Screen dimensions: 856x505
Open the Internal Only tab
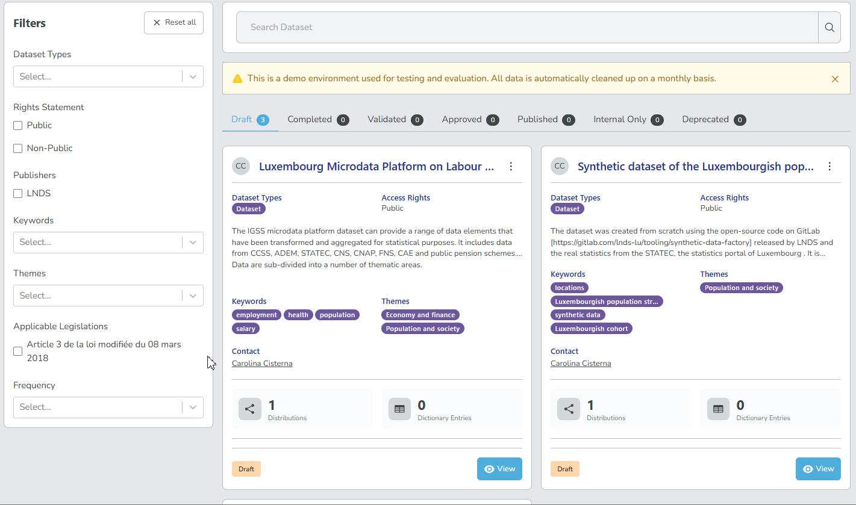[619, 120]
